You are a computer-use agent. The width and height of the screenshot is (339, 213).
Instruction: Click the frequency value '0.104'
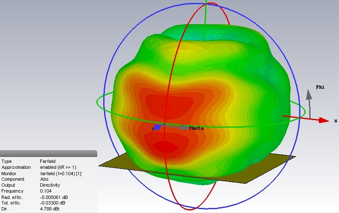click(x=46, y=191)
